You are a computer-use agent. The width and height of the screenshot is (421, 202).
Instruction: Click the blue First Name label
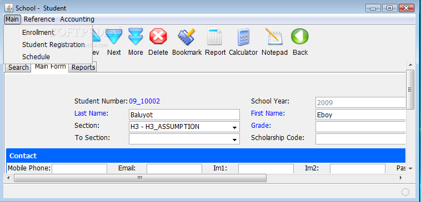tap(268, 113)
